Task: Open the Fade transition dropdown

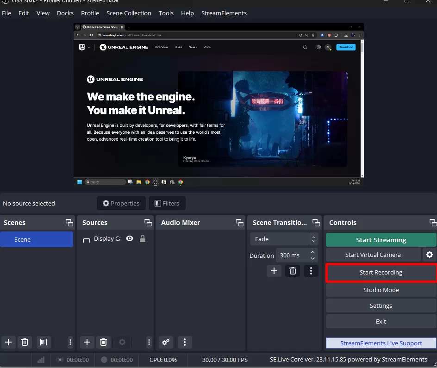Action: click(284, 239)
